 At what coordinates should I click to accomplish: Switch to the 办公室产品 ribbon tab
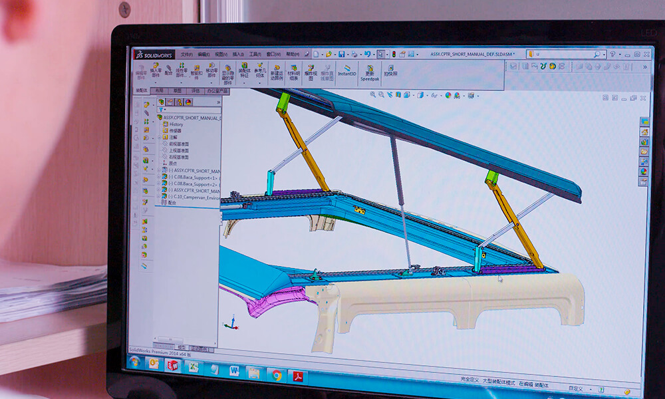tap(217, 90)
